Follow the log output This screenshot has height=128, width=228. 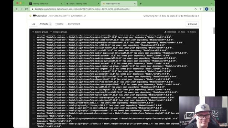[192, 32]
